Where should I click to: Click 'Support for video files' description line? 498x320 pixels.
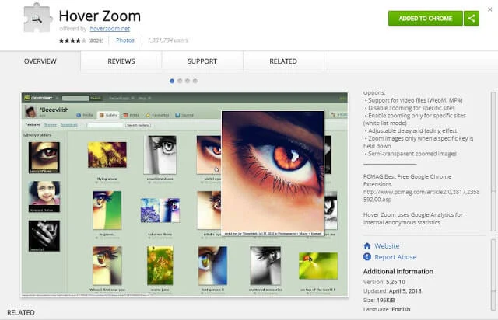413,100
